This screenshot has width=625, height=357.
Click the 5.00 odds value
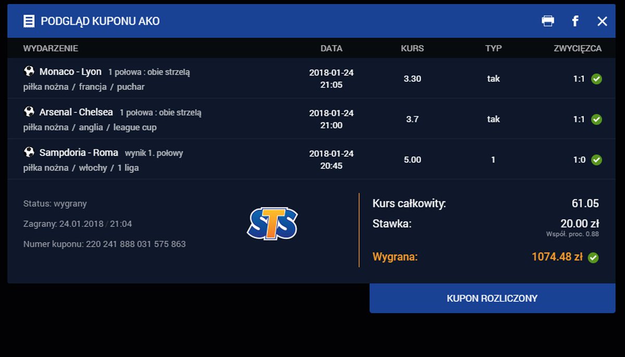tap(413, 160)
